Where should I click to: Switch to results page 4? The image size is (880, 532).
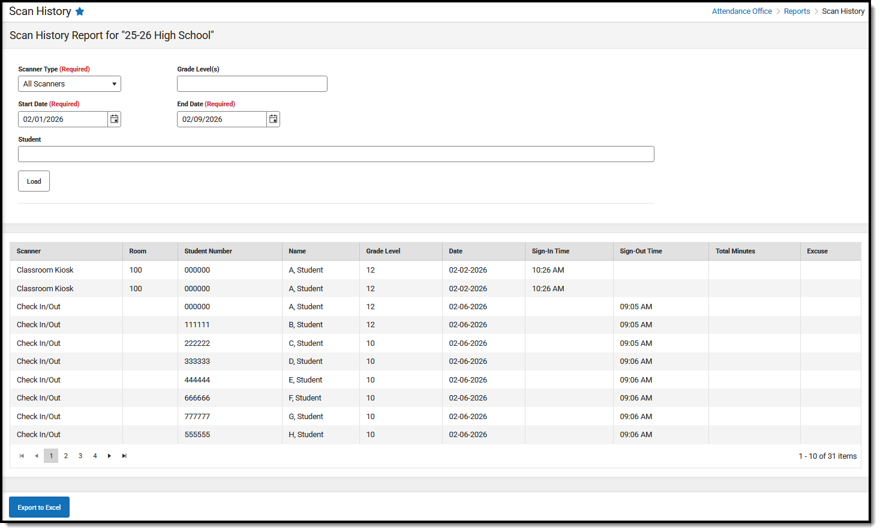click(94, 456)
